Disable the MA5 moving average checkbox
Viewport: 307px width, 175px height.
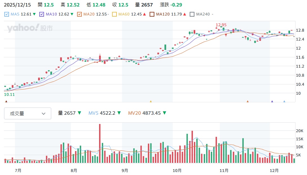(x=7, y=14)
